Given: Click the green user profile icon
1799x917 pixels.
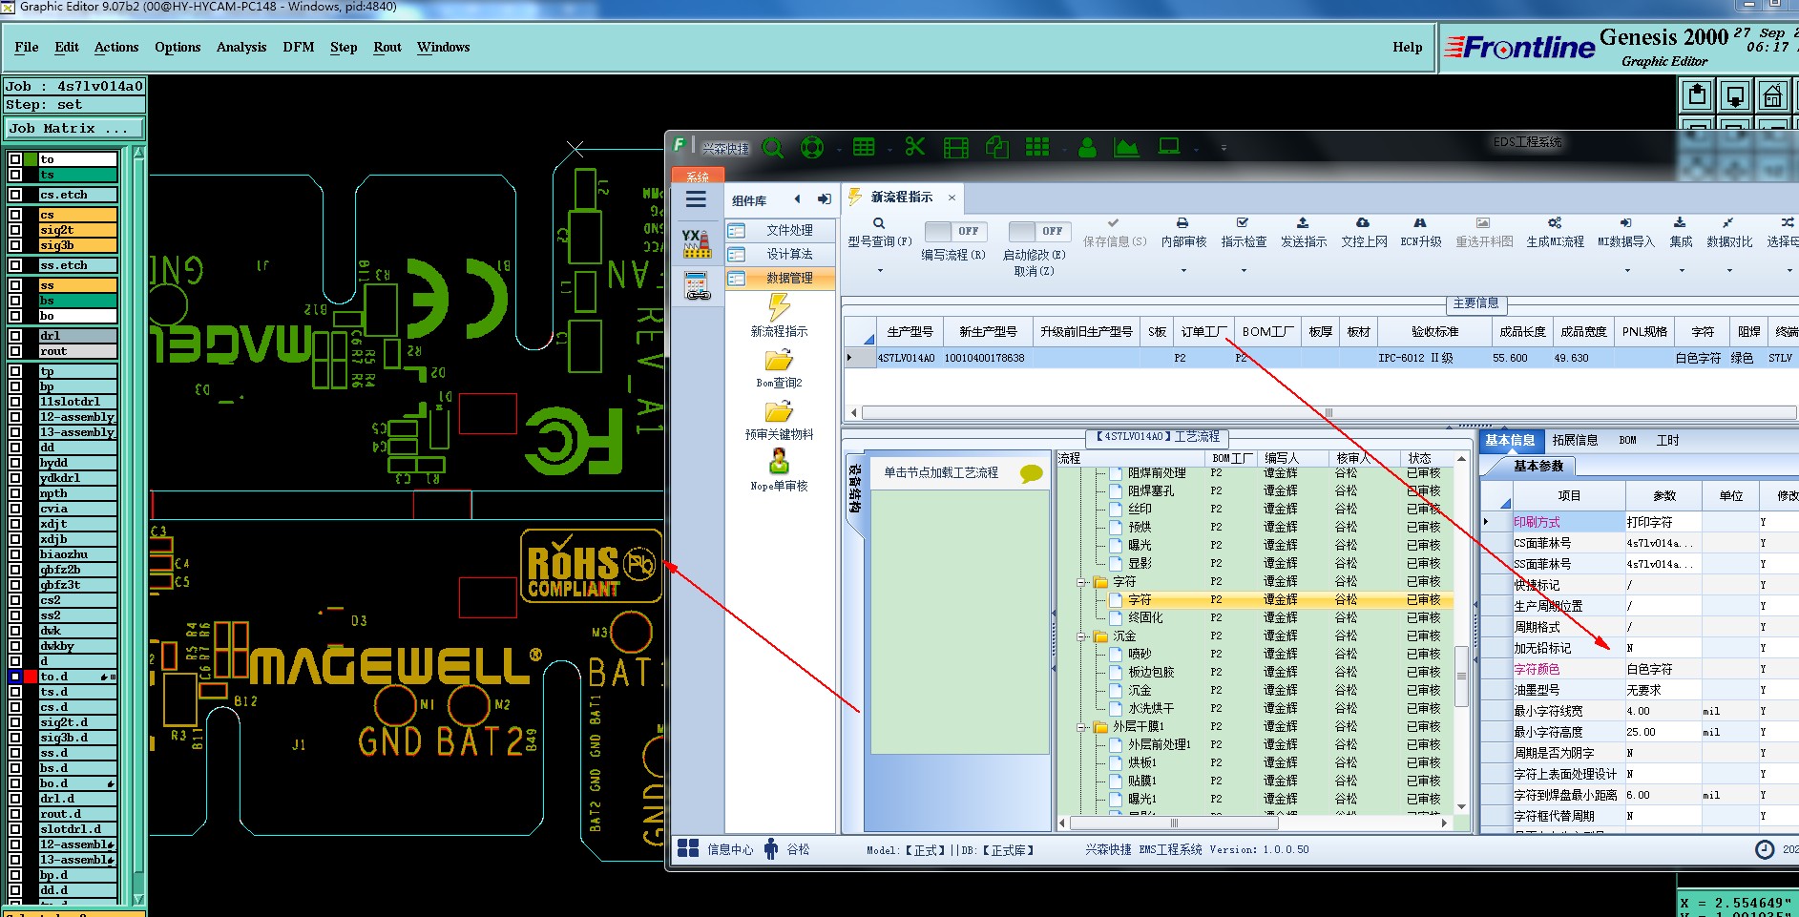Looking at the screenshot, I should click(x=1087, y=147).
